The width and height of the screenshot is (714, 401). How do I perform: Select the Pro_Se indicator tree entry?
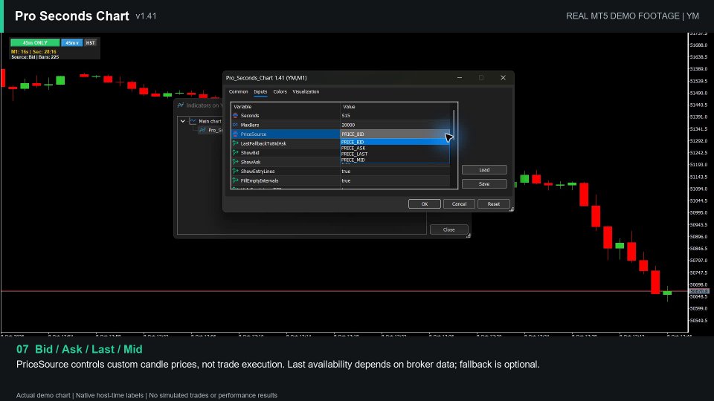tap(215, 130)
